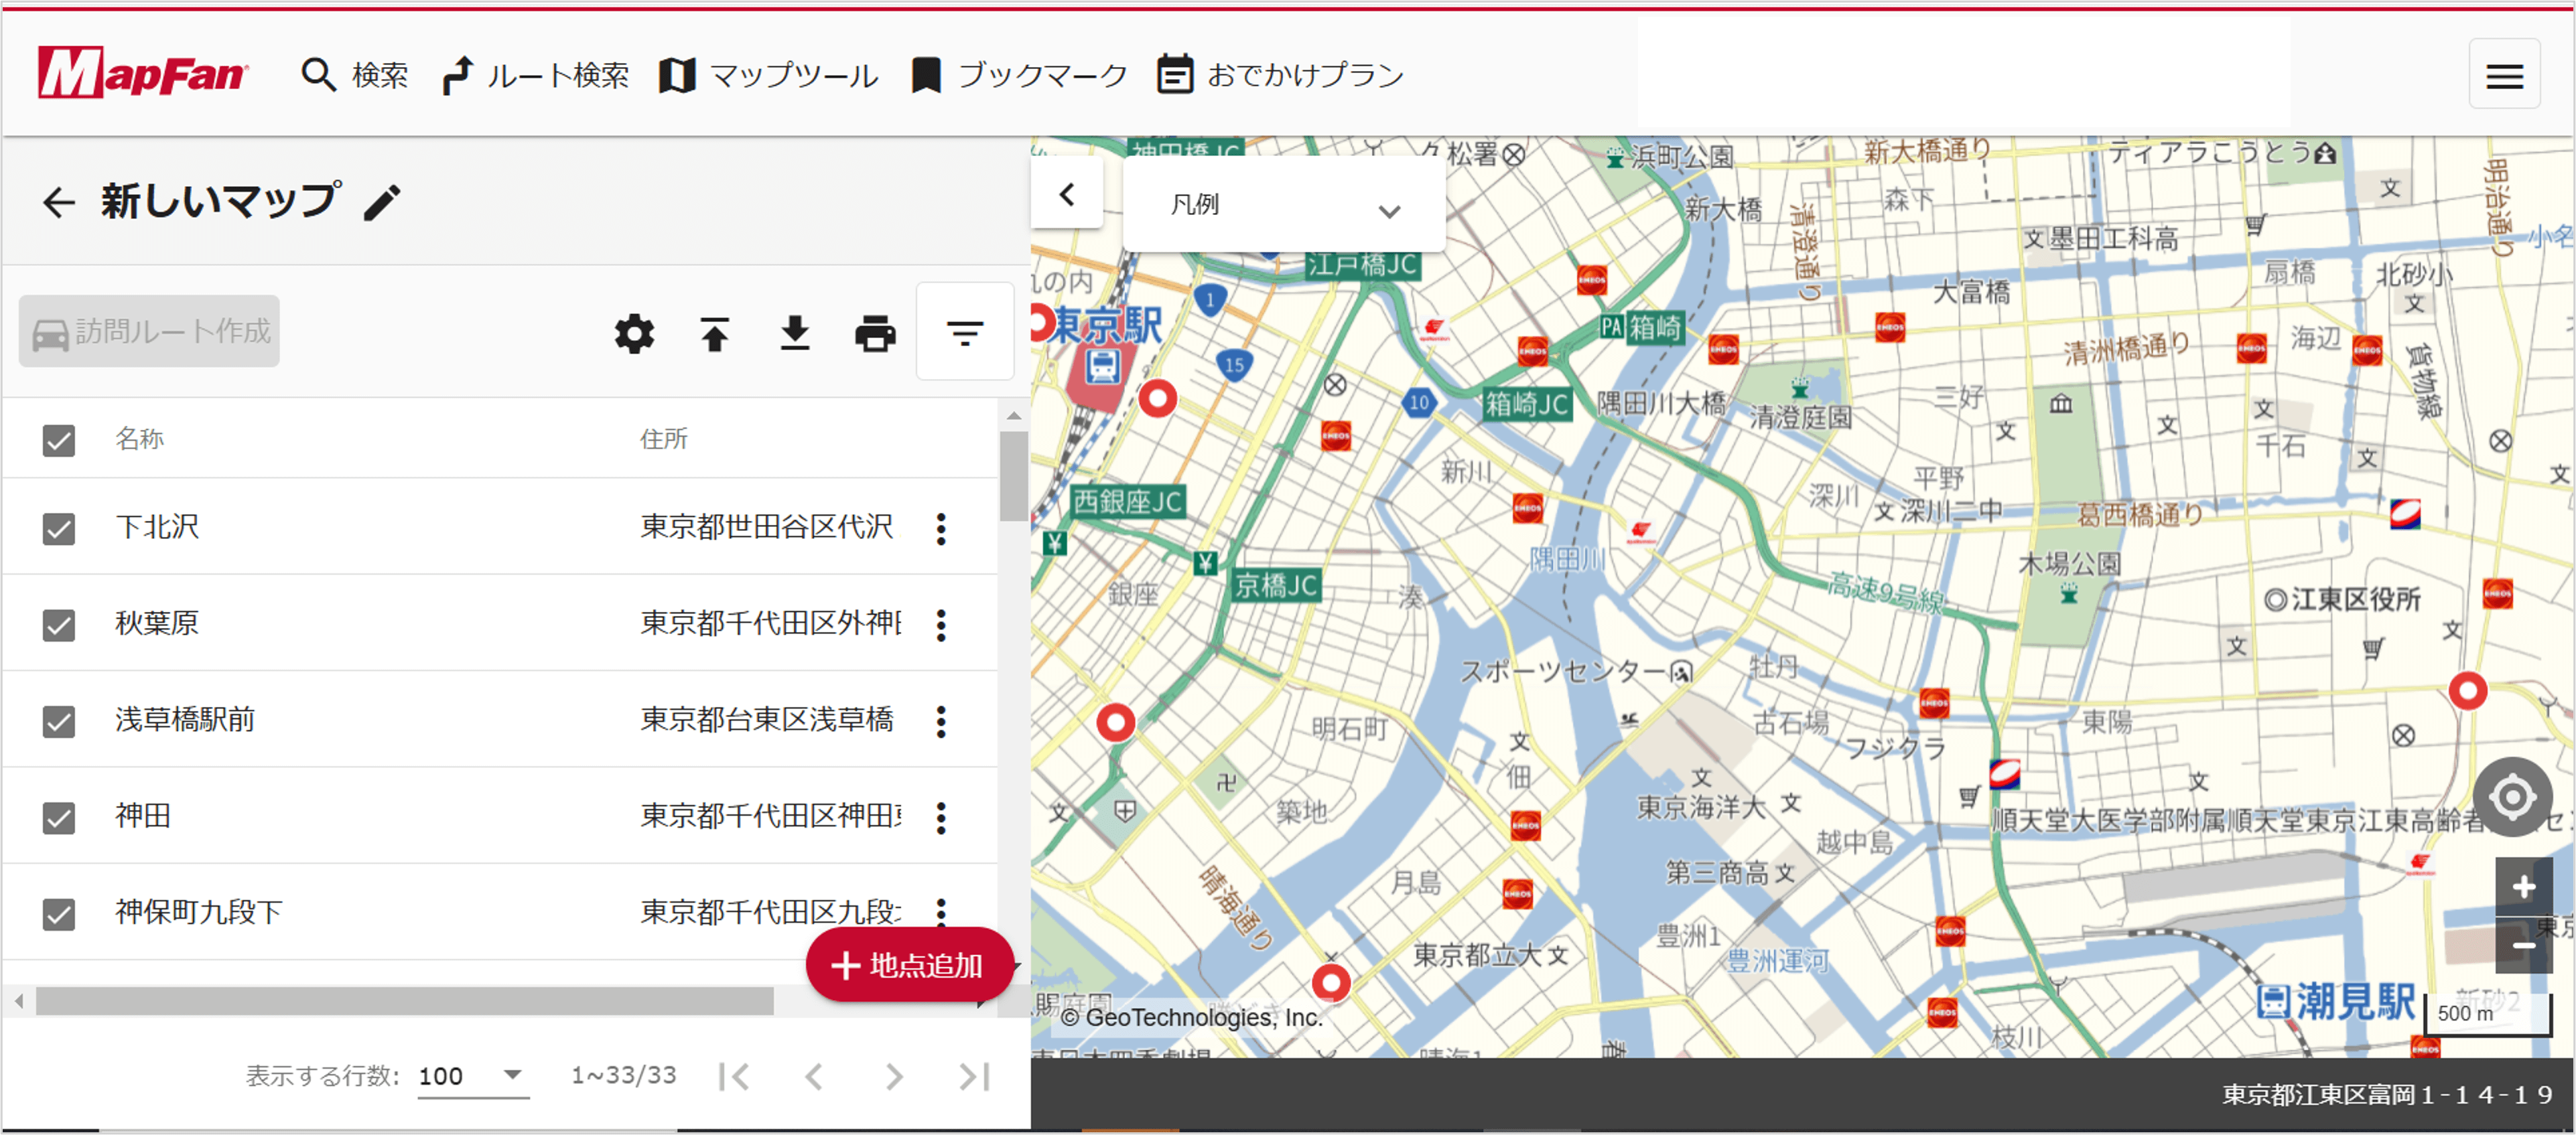This screenshot has height=1135, width=2576.
Task: Toggle the select-all header checkbox
Action: [59, 440]
